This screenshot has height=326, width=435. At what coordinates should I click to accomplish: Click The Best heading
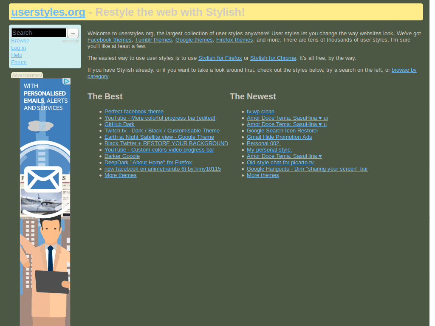105,96
